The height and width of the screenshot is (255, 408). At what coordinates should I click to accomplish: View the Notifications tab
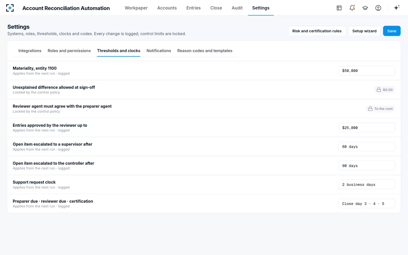[159, 51]
